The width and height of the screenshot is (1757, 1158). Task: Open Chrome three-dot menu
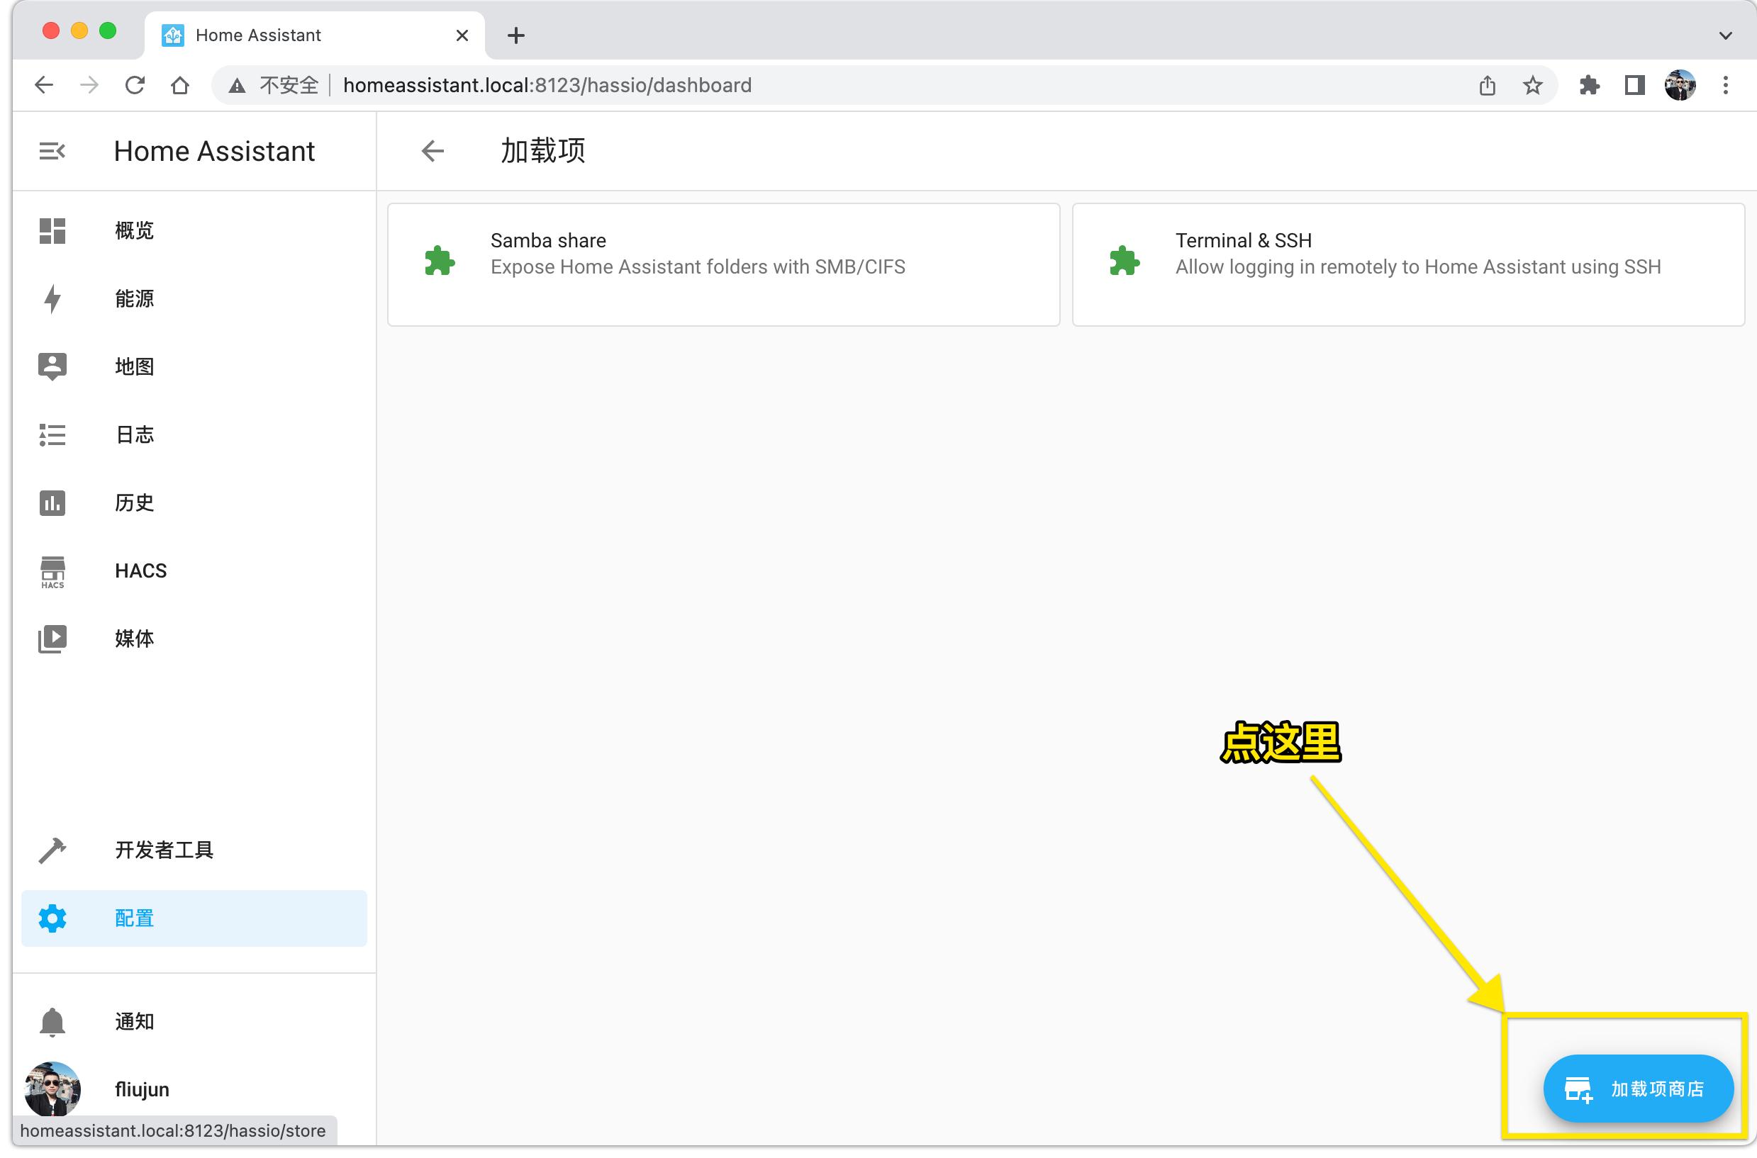pyautogui.click(x=1725, y=86)
